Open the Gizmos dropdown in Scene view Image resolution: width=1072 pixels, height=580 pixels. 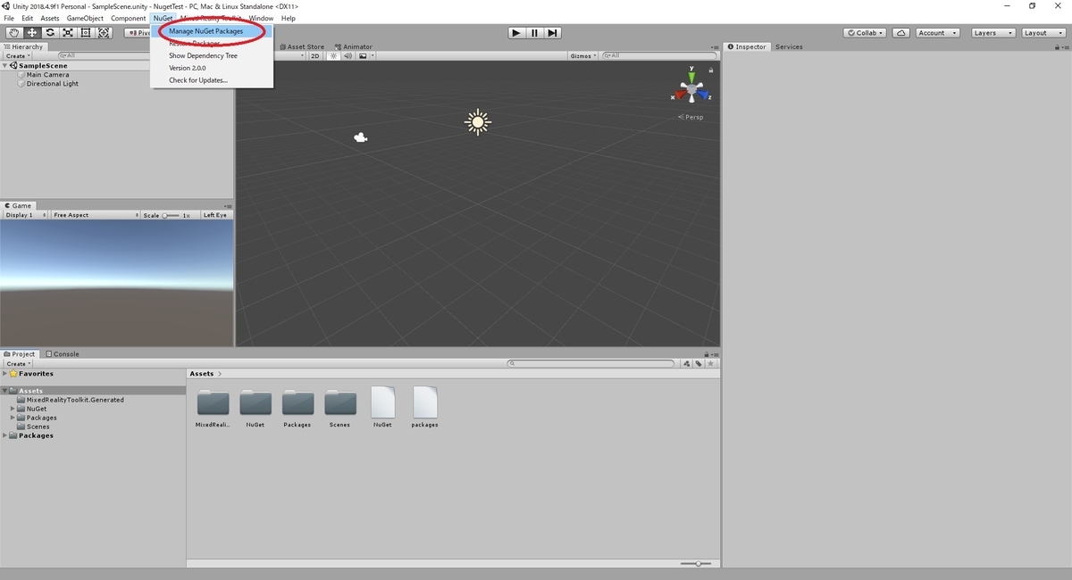582,55
